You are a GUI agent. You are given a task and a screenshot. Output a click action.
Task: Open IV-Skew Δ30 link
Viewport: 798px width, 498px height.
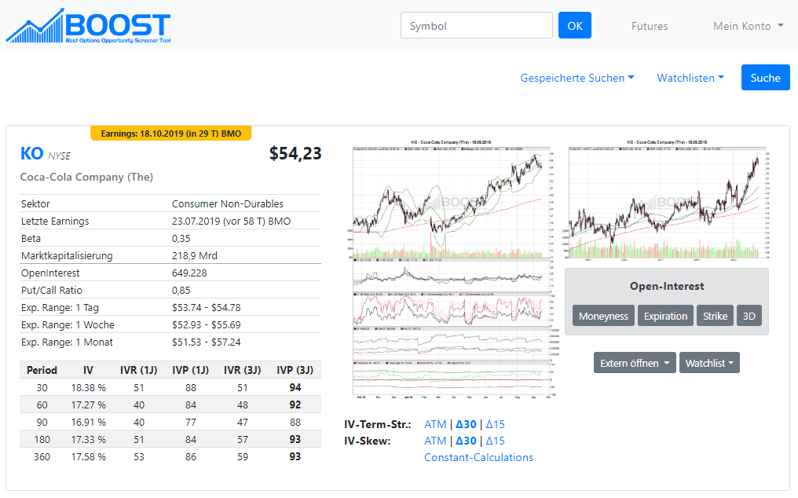466,441
